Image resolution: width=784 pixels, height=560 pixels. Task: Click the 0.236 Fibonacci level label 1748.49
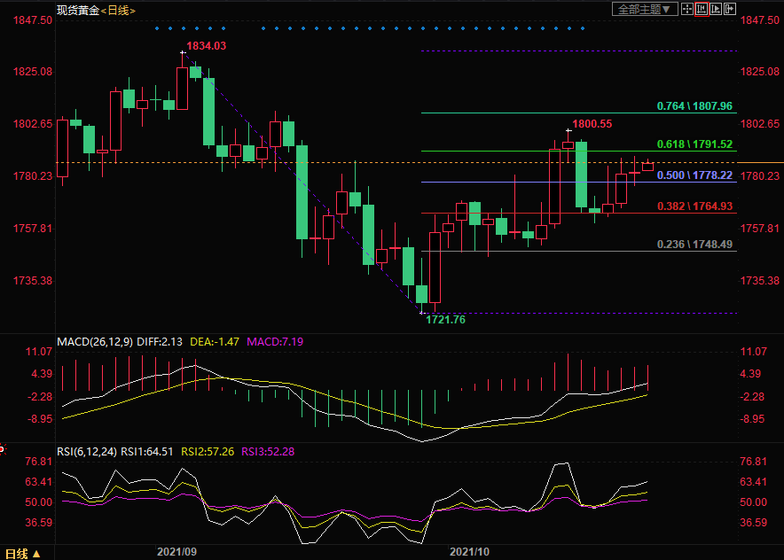point(694,244)
